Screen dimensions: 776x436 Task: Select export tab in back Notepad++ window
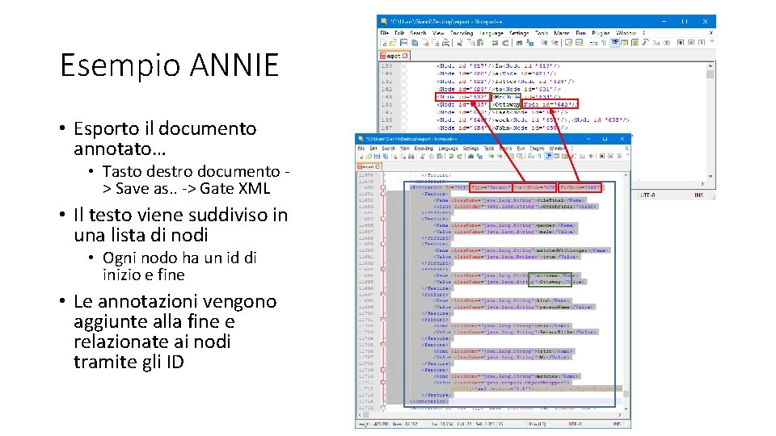coord(394,56)
